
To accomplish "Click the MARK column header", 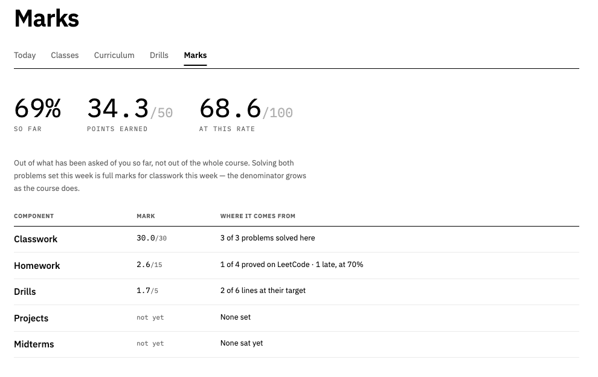I will point(146,216).
